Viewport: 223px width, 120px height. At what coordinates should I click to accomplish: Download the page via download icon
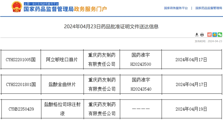point(197,34)
